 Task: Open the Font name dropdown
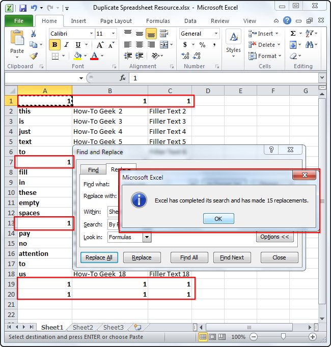click(x=91, y=34)
